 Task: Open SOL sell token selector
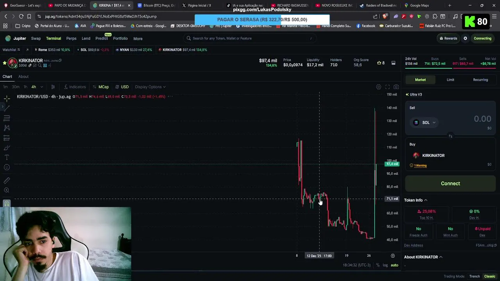pyautogui.click(x=424, y=123)
